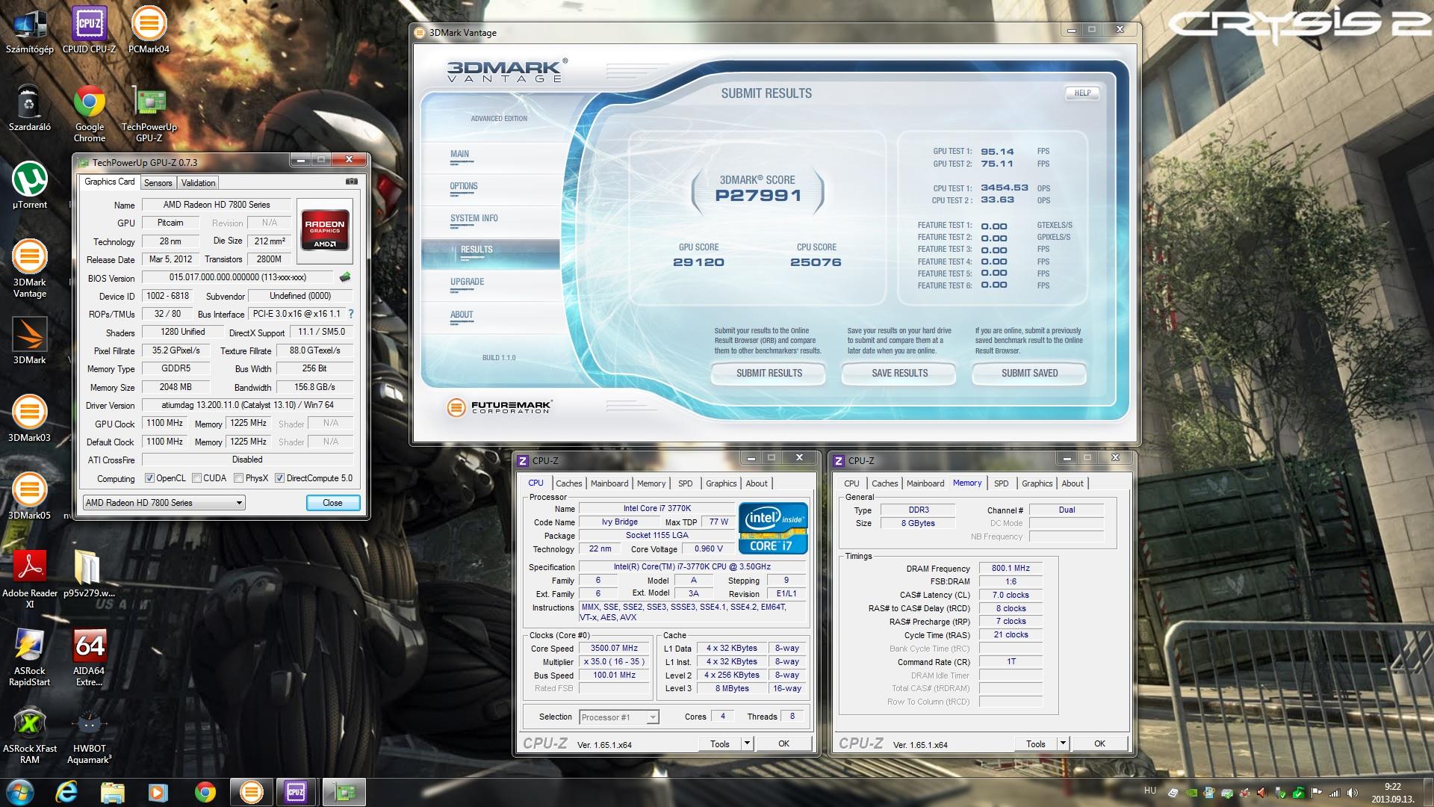Open the TechPowerUp GPU-Z desktop icon

coord(149,102)
